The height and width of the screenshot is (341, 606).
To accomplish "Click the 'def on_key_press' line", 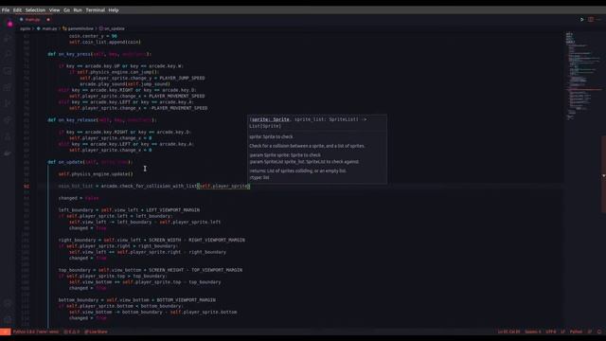I will (x=99, y=54).
